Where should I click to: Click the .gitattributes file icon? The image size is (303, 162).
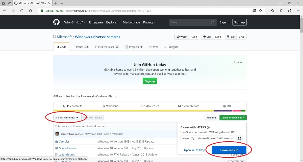[57, 155]
